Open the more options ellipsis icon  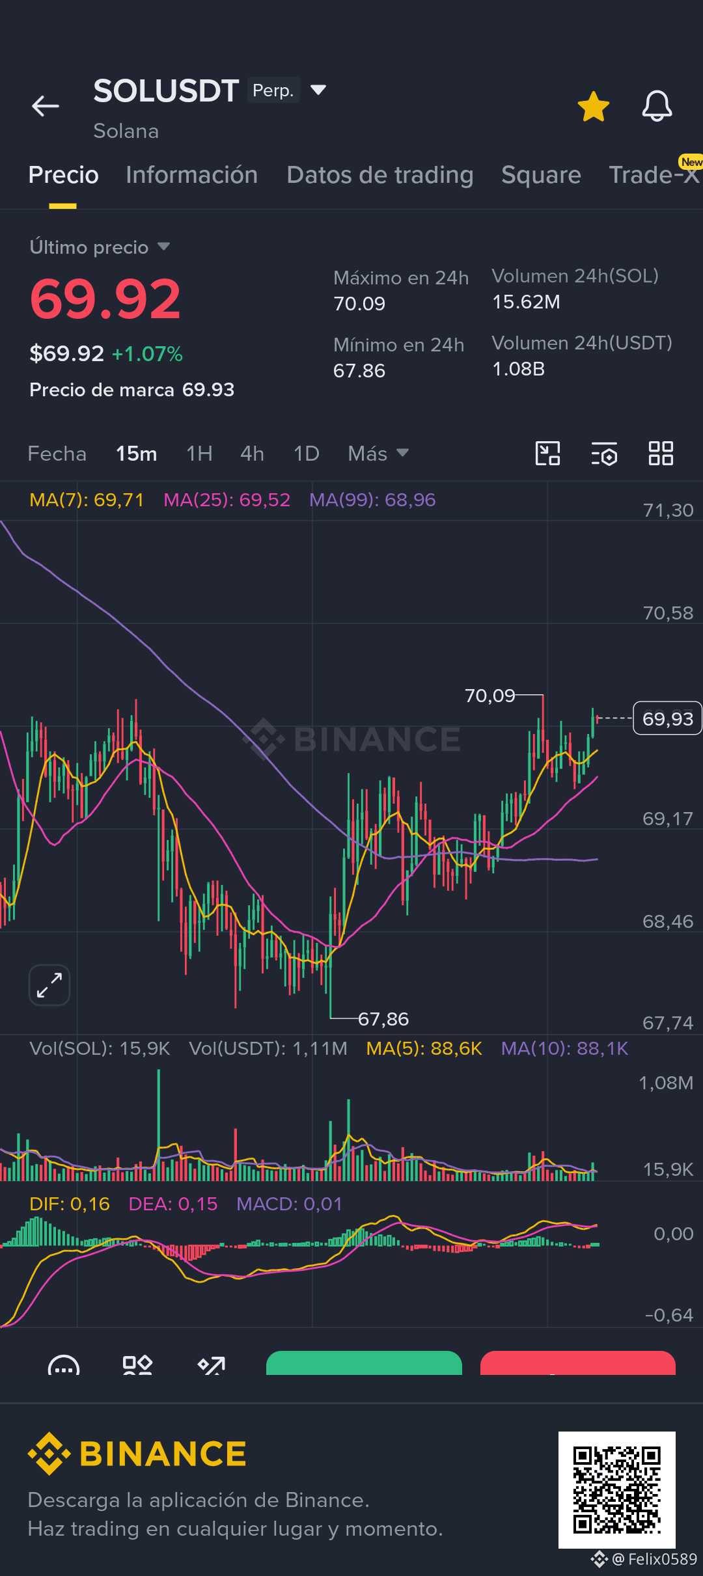64,1365
